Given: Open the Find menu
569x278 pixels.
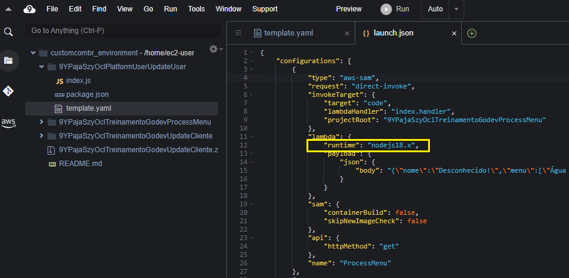Looking at the screenshot, I should [x=99, y=9].
